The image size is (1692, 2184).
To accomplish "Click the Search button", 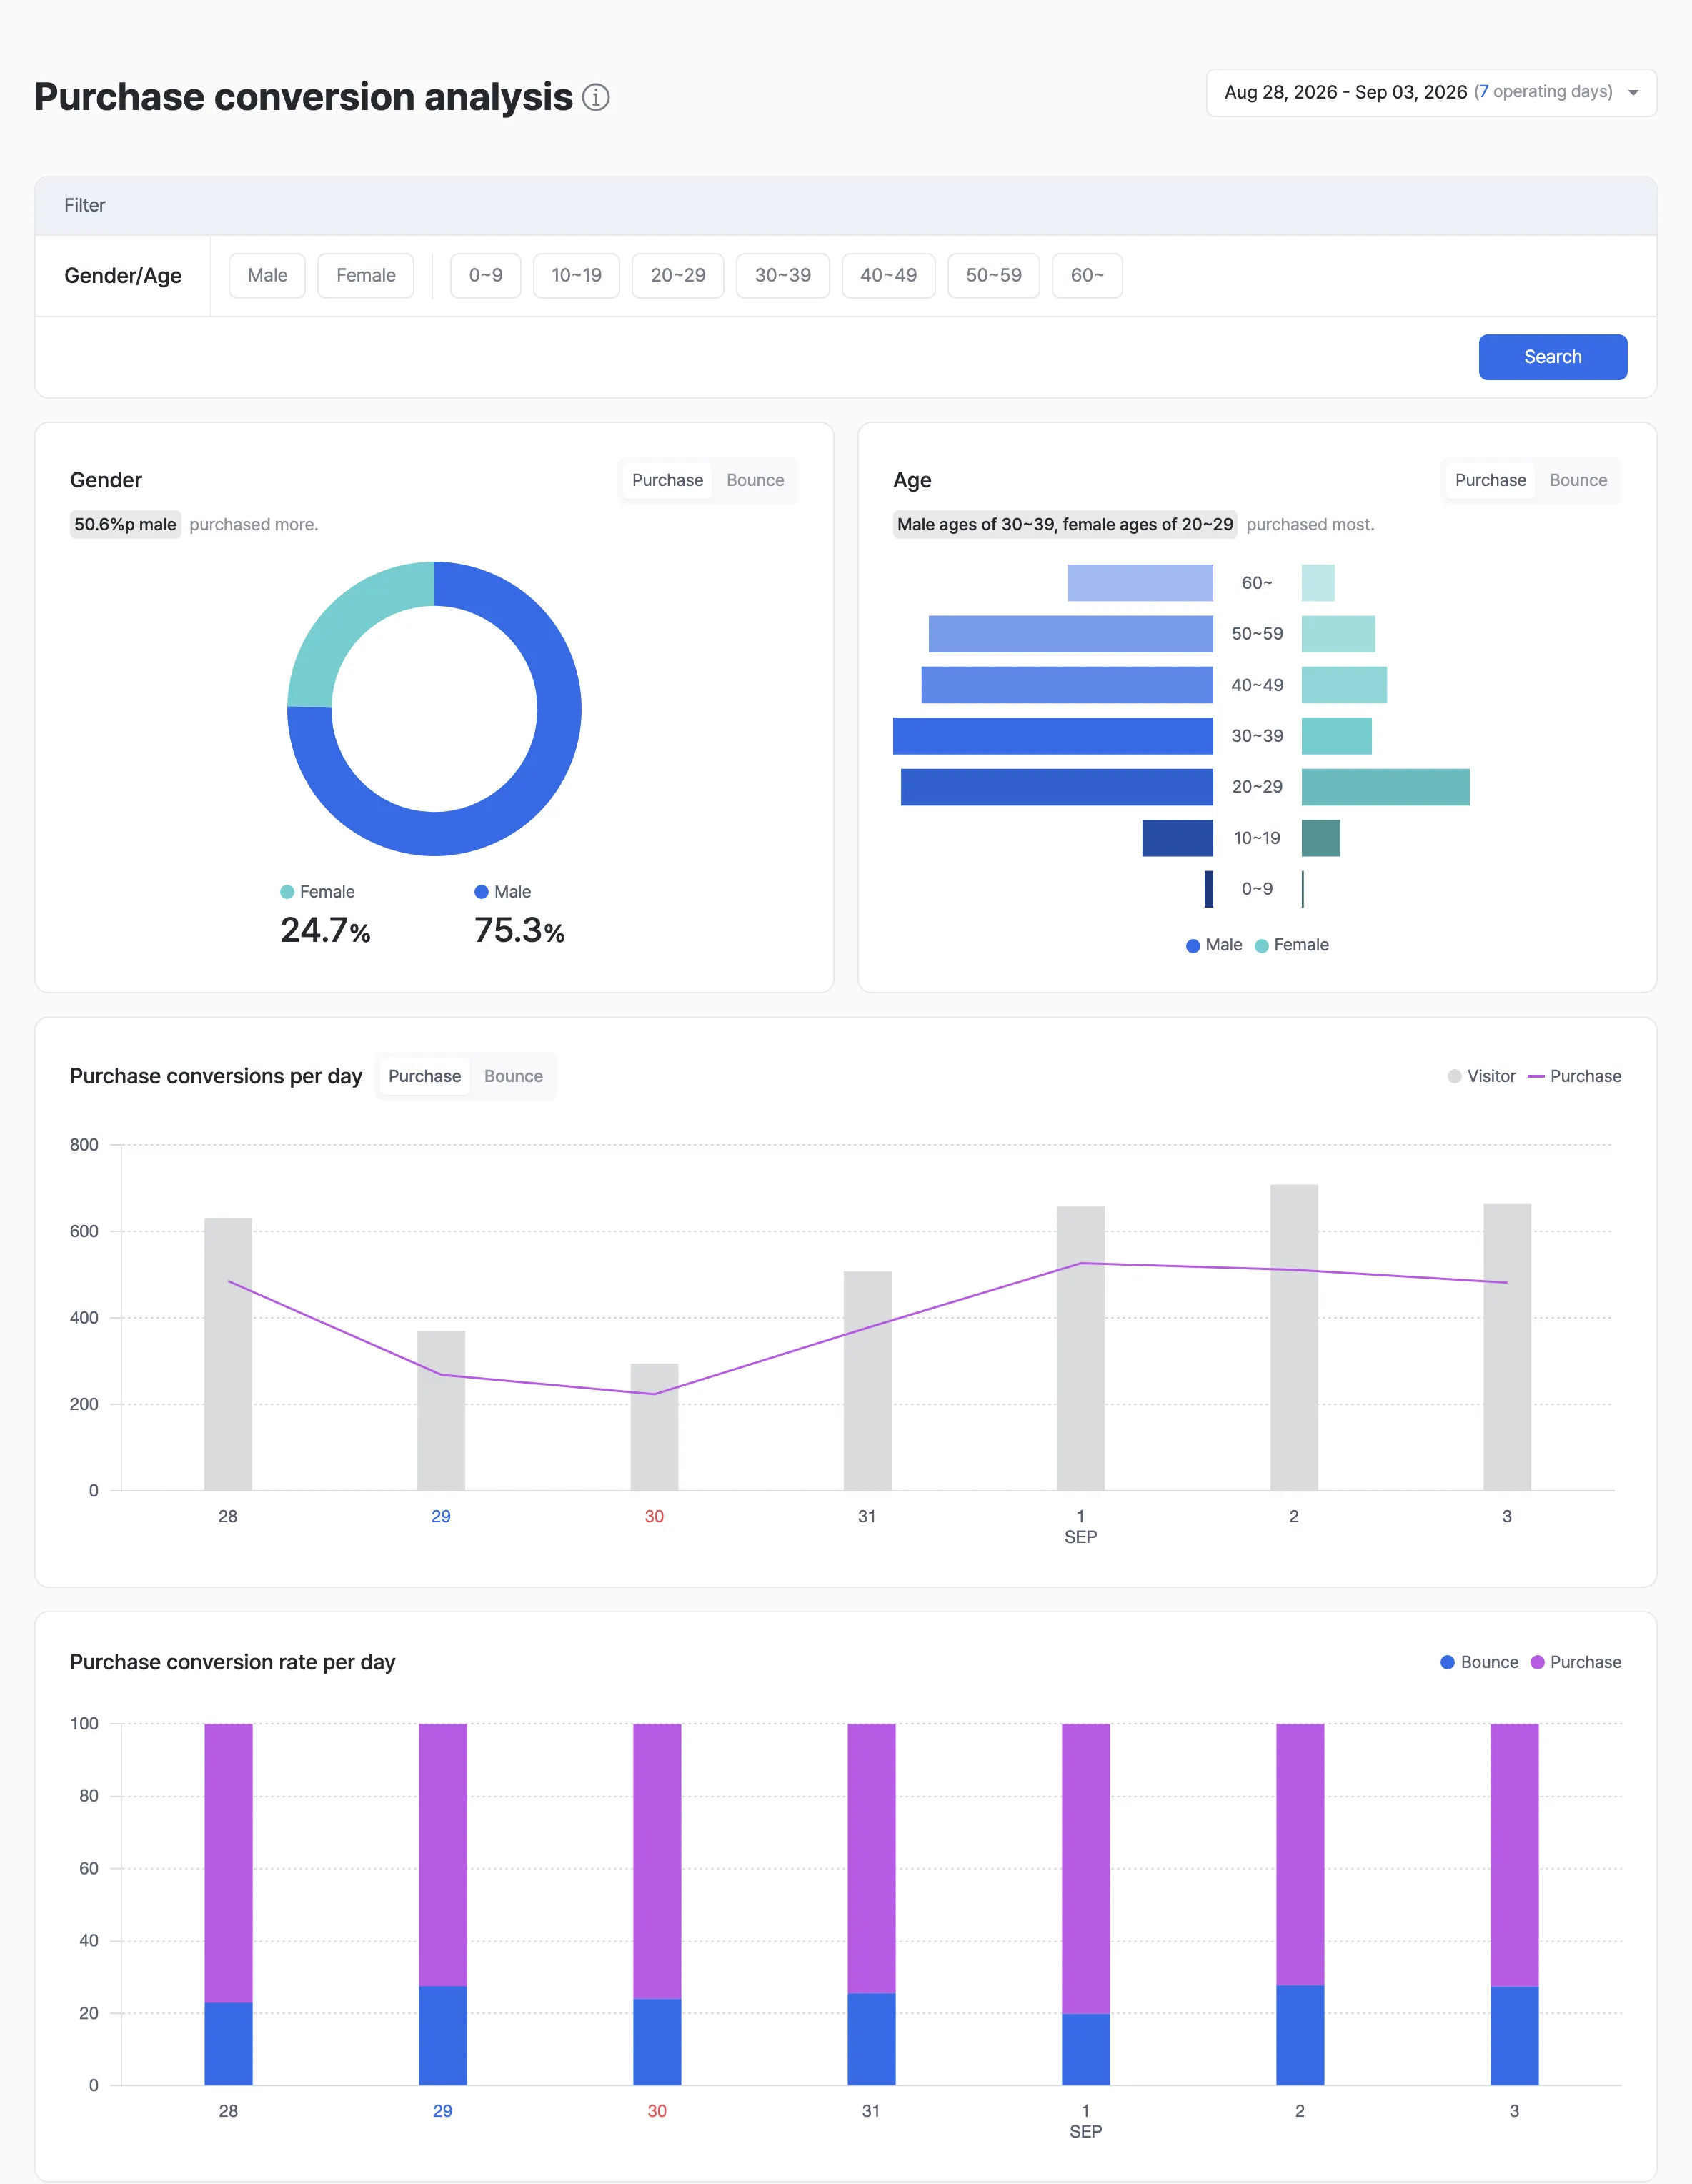I will coord(1553,357).
